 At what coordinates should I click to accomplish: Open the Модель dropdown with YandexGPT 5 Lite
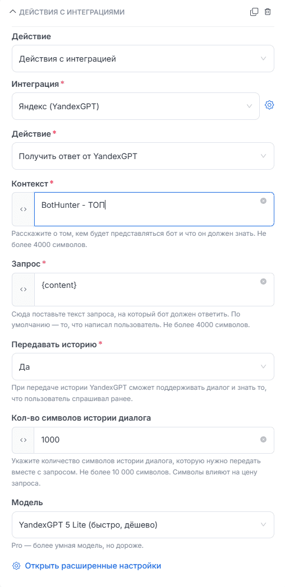[x=143, y=525]
